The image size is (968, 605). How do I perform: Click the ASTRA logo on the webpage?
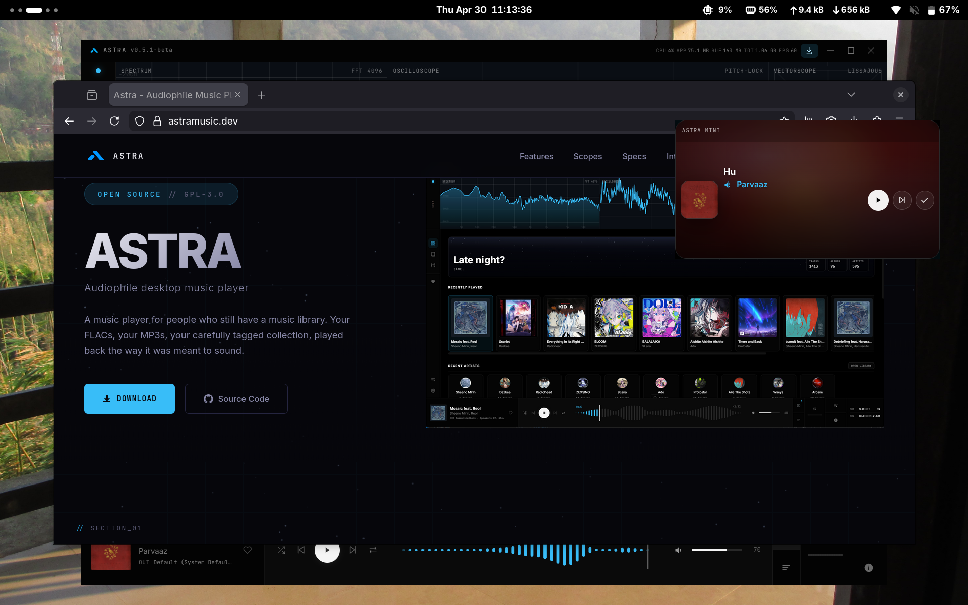pyautogui.click(x=116, y=156)
